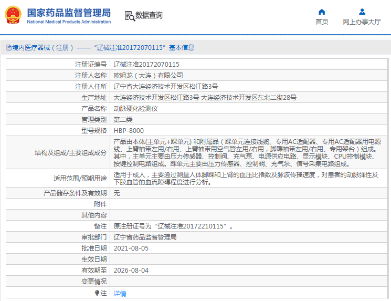Click the document icon before 境内医疗器械
The image size is (391, 301).
(x=8, y=47)
